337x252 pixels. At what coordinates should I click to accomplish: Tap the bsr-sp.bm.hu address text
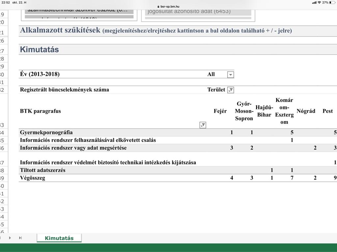click(x=170, y=7)
